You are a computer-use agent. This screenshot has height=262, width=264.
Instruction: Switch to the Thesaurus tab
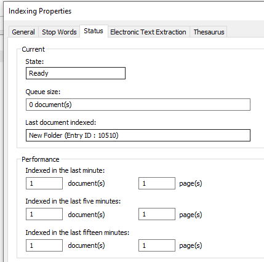(x=209, y=32)
